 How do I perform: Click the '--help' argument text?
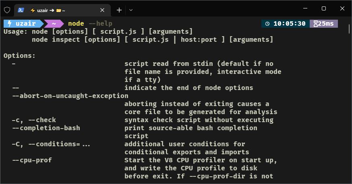click(x=100, y=24)
